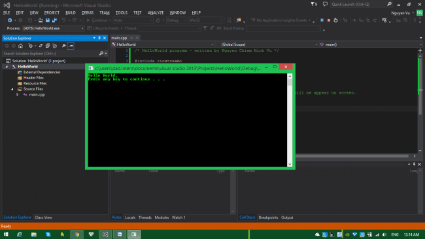The image size is (425, 239).
Task: Expand the main.cpp tree node
Action: [x=18, y=95]
